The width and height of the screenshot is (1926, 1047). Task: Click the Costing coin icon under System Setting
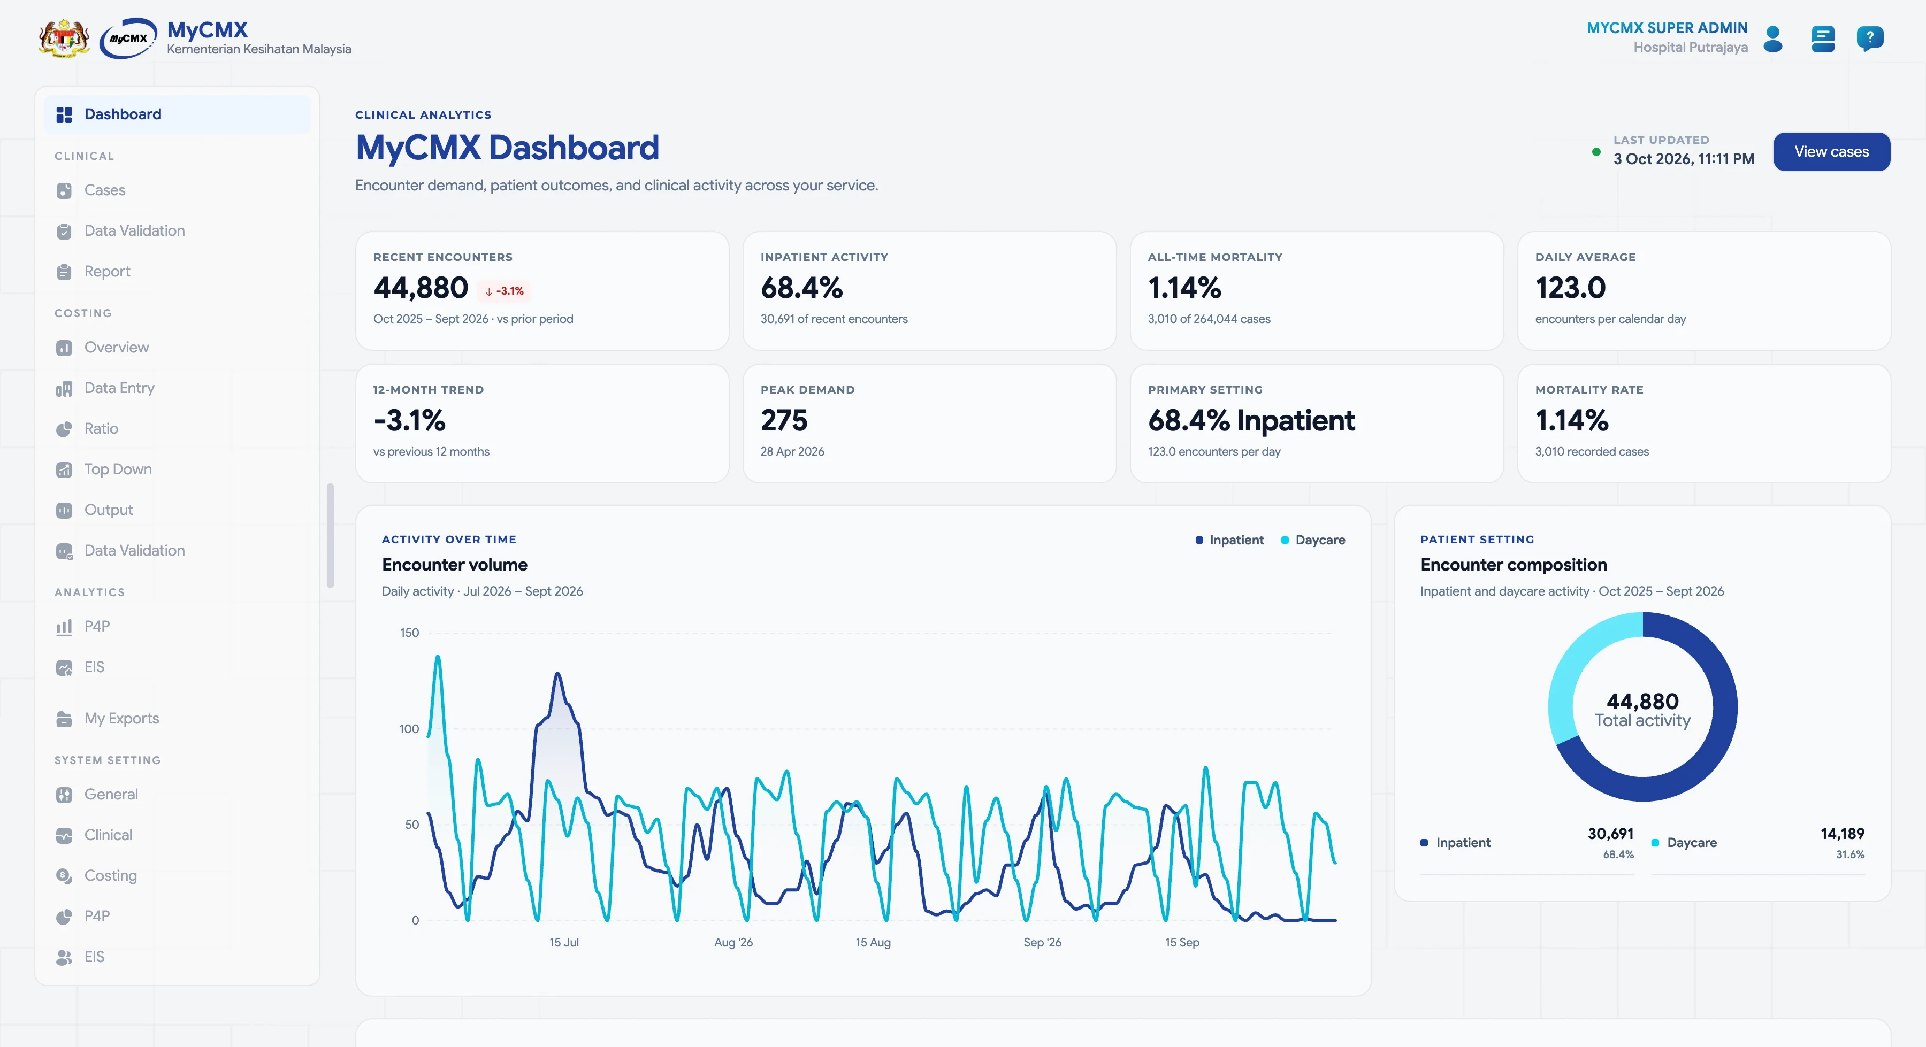click(64, 876)
